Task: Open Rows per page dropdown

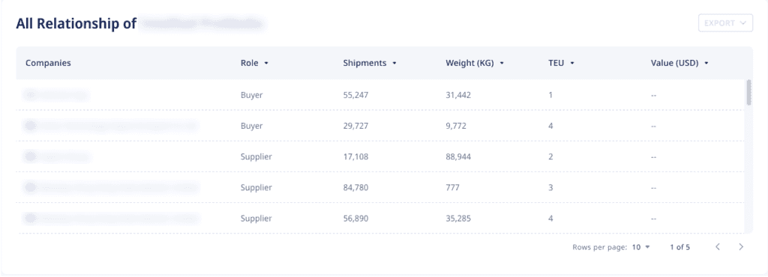Action: tap(640, 247)
